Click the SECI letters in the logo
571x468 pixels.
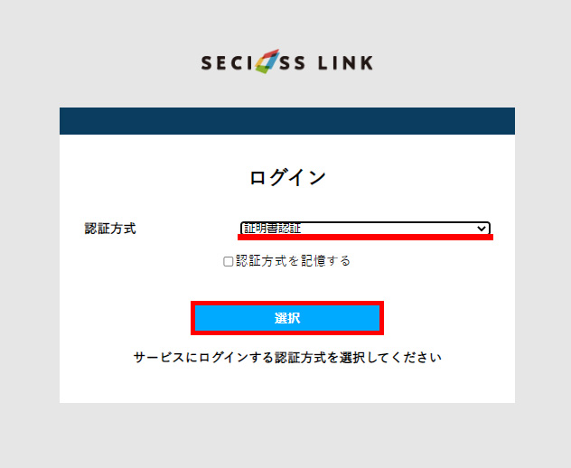[x=227, y=62]
